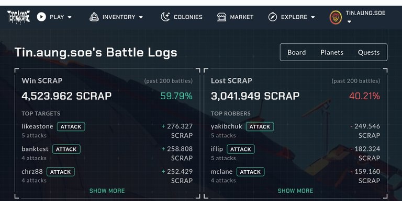
Task: Click the 4,523.962 SCRAP total
Action: 66,96
